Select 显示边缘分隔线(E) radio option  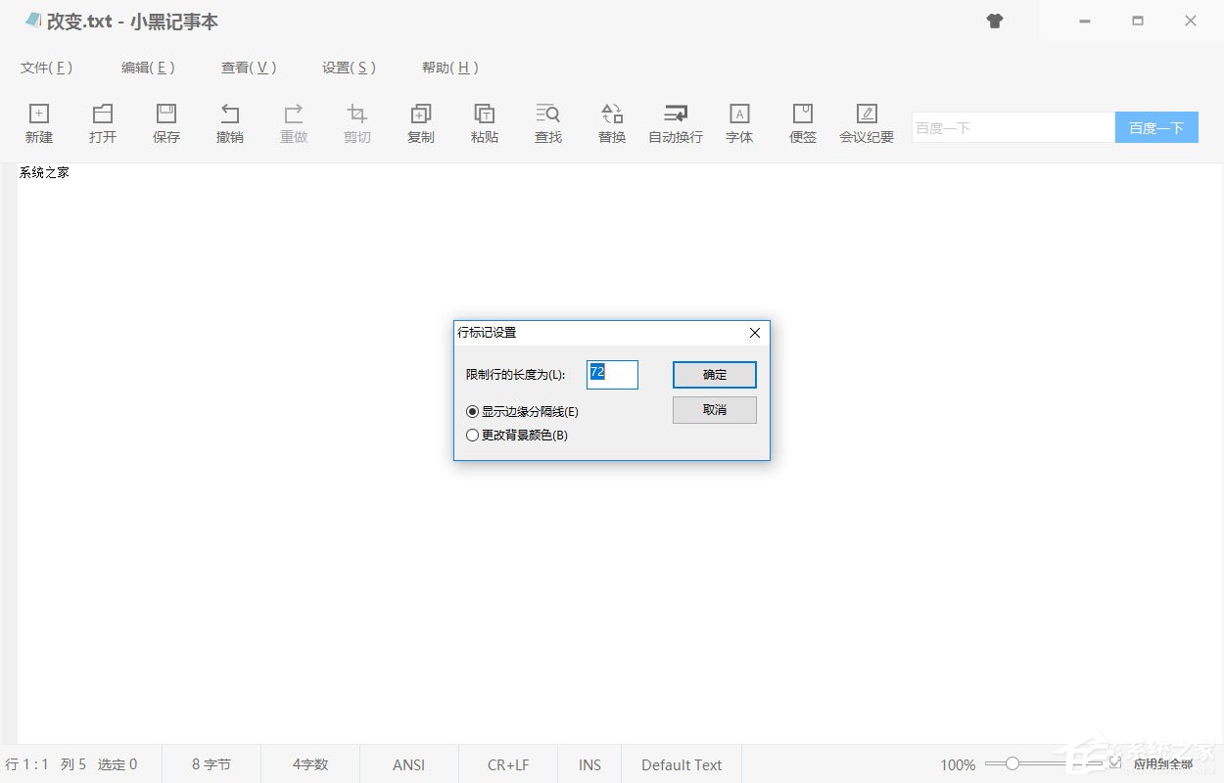pyautogui.click(x=473, y=412)
